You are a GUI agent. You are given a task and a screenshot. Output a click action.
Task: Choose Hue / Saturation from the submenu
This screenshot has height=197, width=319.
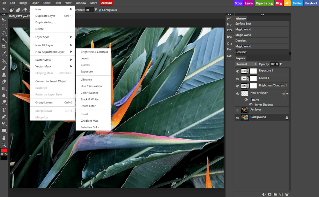coord(91,86)
